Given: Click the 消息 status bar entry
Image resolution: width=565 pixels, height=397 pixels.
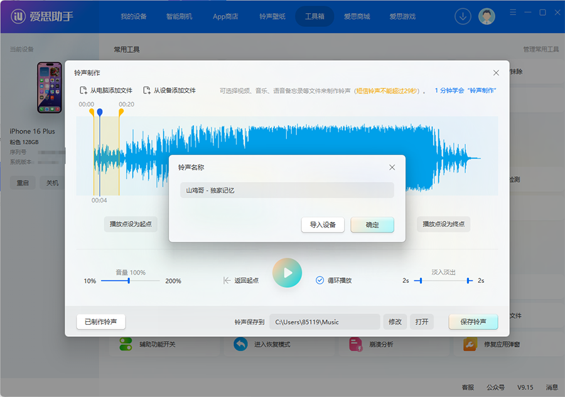Looking at the screenshot, I should pyautogui.click(x=552, y=388).
